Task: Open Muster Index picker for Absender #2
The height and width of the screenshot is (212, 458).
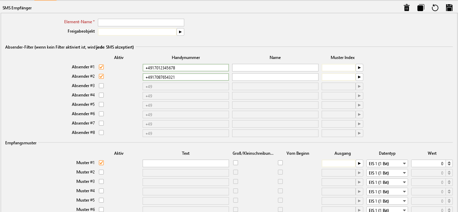Action: pos(359,77)
